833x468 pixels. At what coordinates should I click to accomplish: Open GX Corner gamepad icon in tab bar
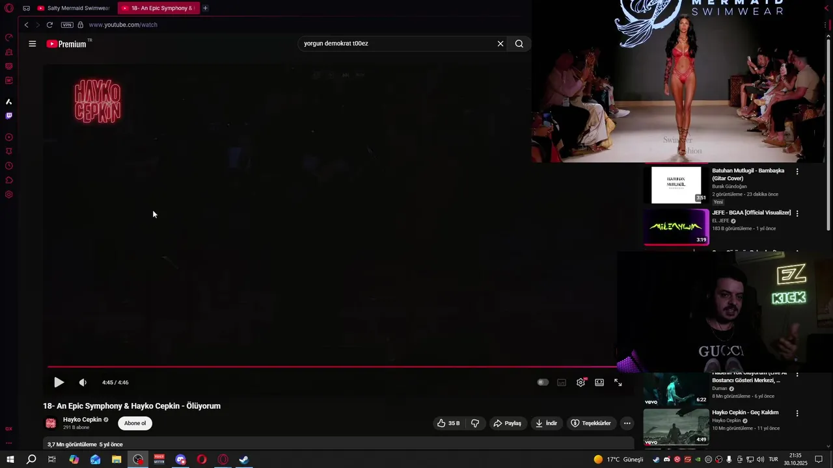[26, 8]
